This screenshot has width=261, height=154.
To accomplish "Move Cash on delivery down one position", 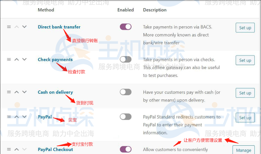I will pos(24,92).
